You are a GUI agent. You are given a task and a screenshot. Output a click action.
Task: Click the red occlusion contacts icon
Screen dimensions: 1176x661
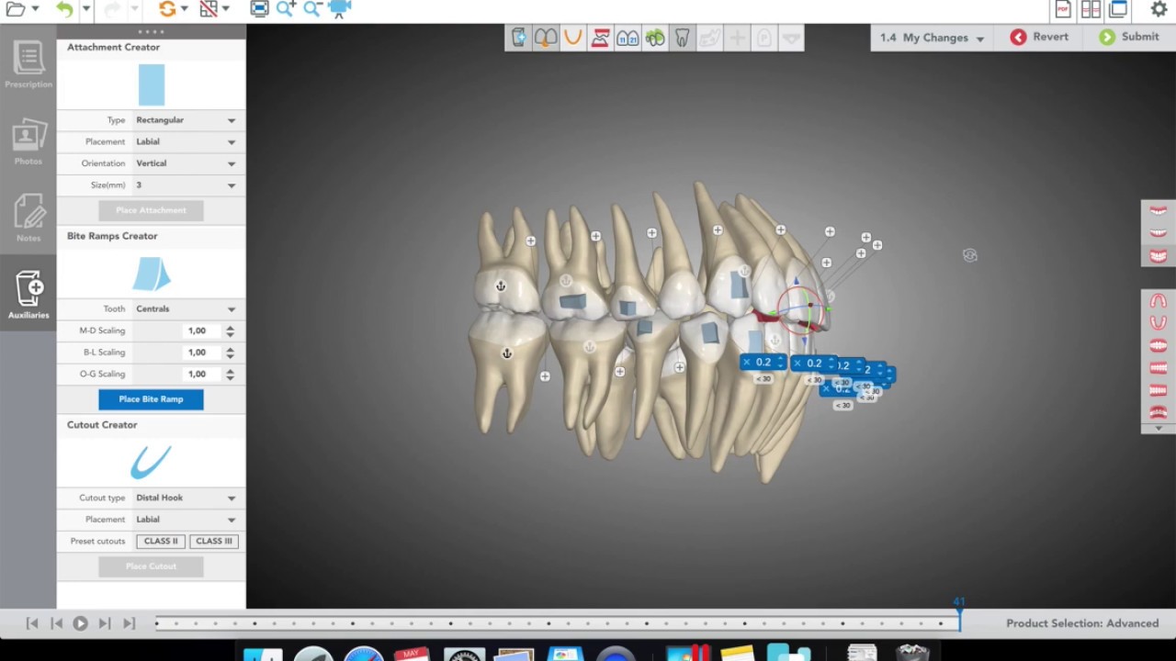(x=600, y=38)
